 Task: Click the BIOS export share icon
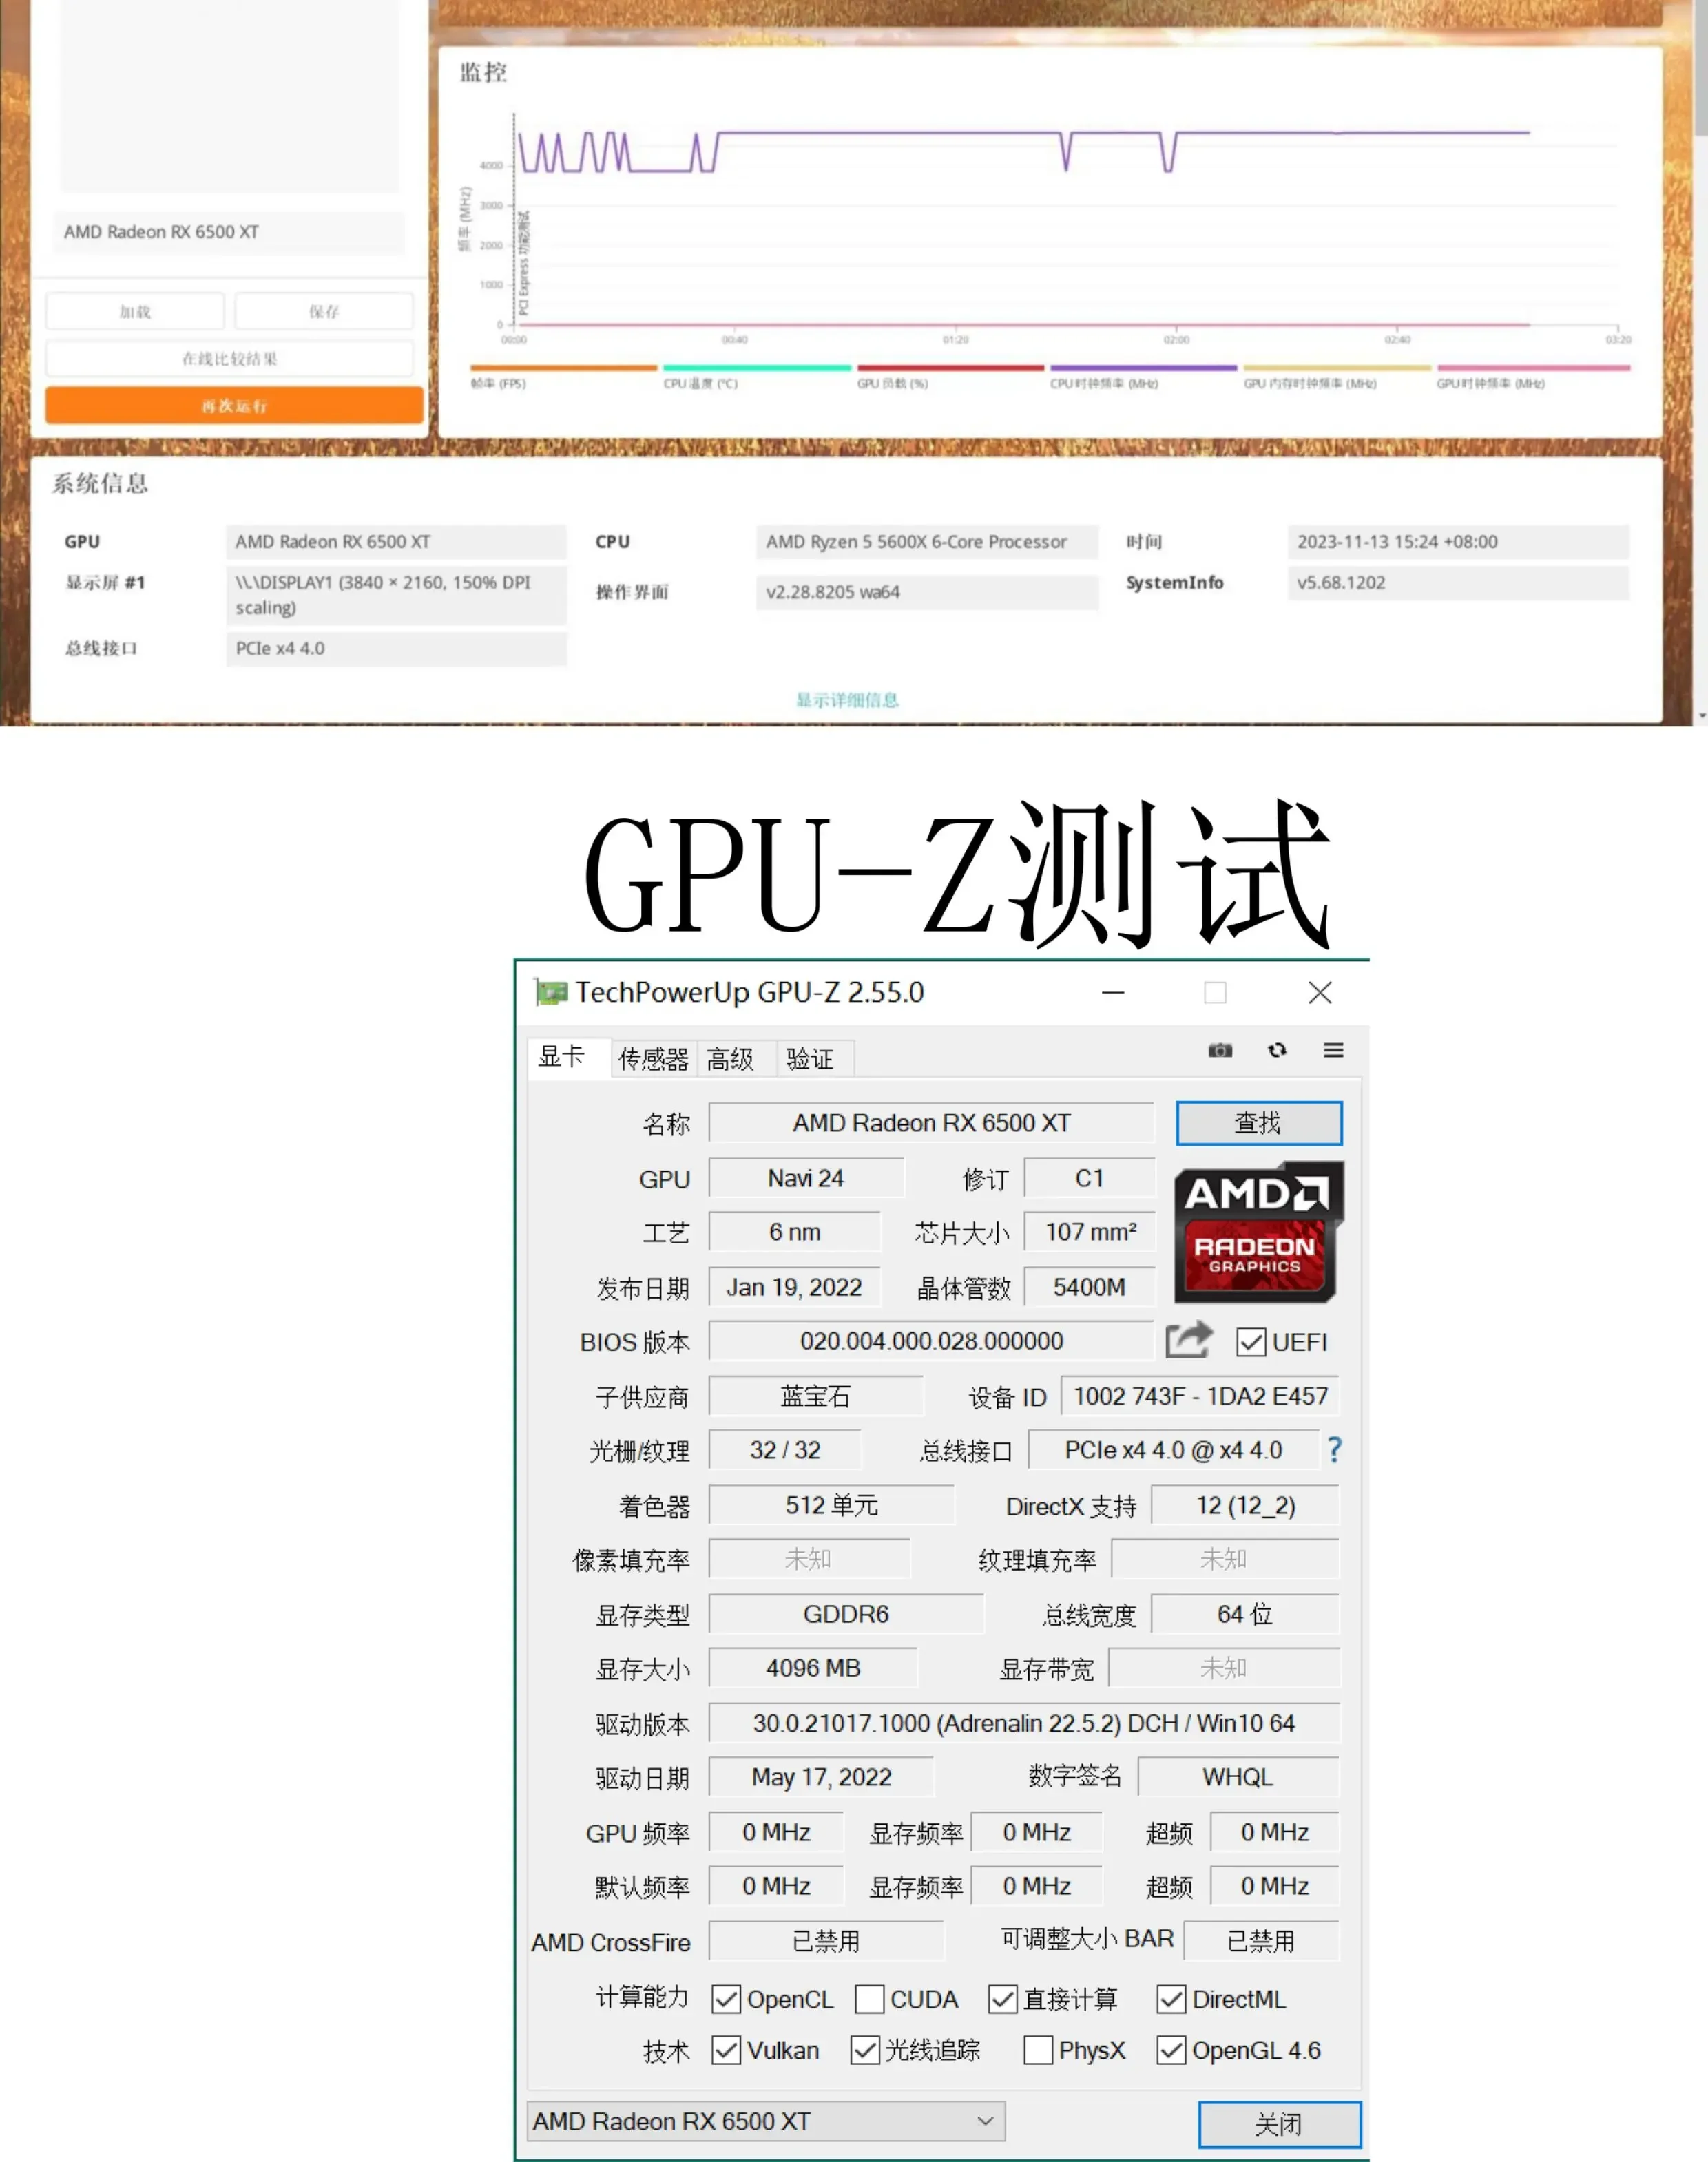[1188, 1339]
